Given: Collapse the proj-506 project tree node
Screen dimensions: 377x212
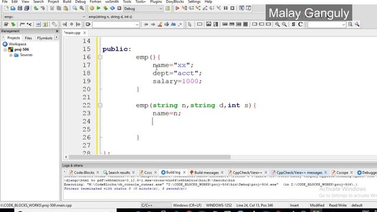Looking at the screenshot, I should (x=5, y=49).
